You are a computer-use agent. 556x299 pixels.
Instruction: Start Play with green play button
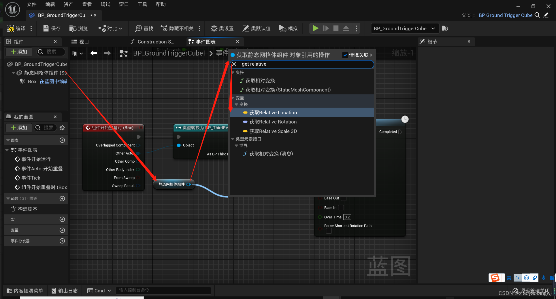[316, 28]
